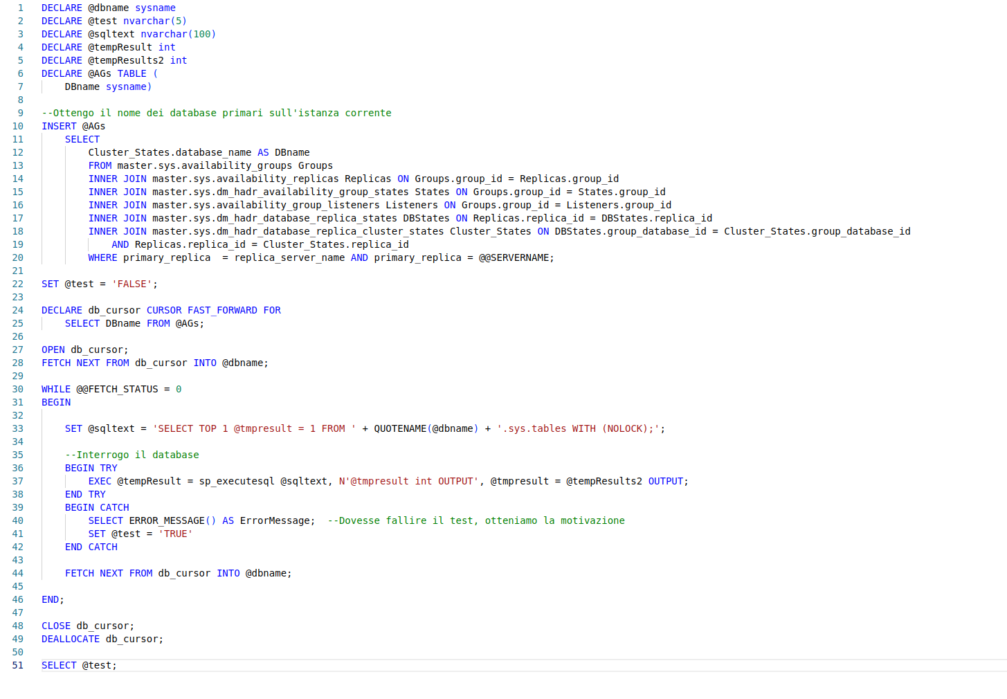The height and width of the screenshot is (699, 1007).
Task: Click the CLOSE keyword before db_cursor
Action: tap(55, 626)
